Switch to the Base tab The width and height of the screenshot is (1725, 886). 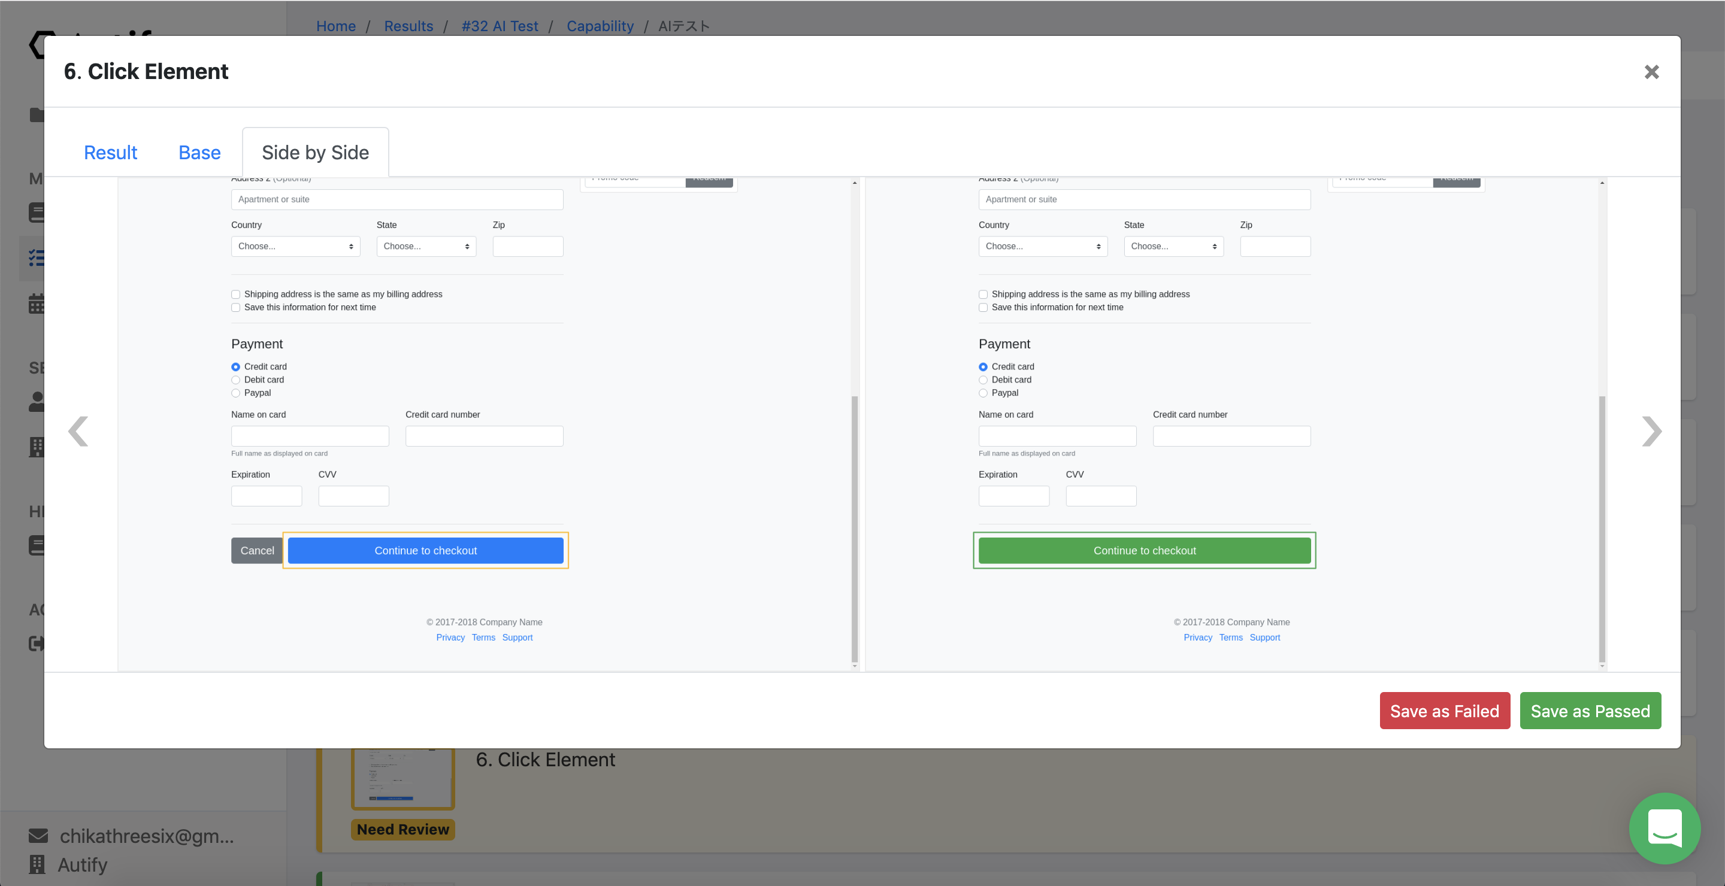(x=199, y=153)
